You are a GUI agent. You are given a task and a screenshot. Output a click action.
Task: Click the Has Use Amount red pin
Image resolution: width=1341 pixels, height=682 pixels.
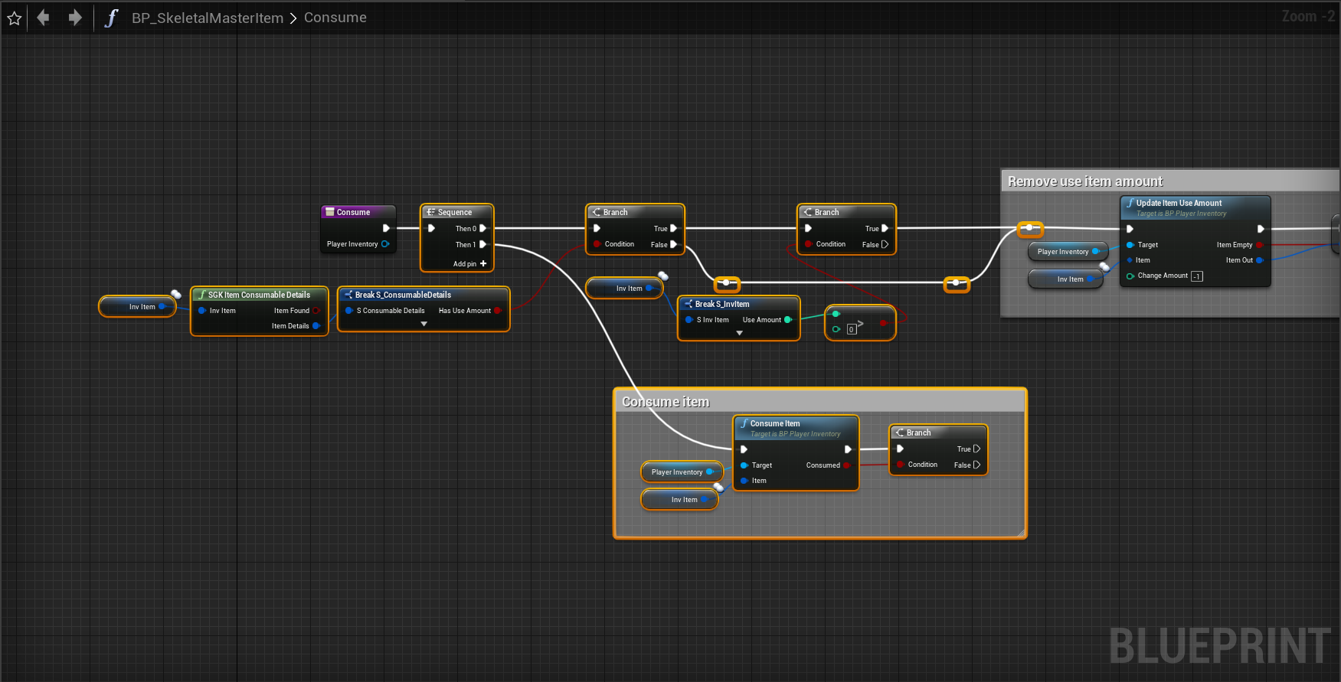tap(498, 311)
